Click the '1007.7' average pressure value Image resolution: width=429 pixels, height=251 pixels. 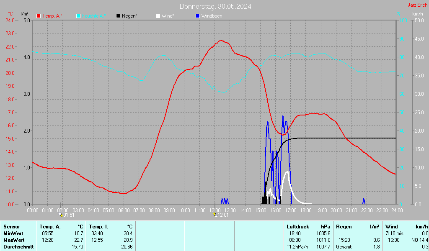point(323,247)
